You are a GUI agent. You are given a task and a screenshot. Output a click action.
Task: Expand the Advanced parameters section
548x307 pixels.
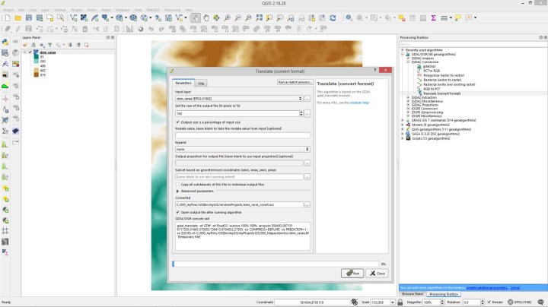pyautogui.click(x=177, y=191)
